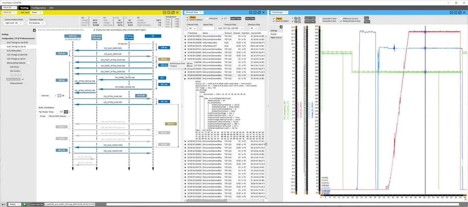The height and width of the screenshot is (207, 468).
Task: Uncheck display chart automatically when communication begins
Action: click(x=94, y=30)
